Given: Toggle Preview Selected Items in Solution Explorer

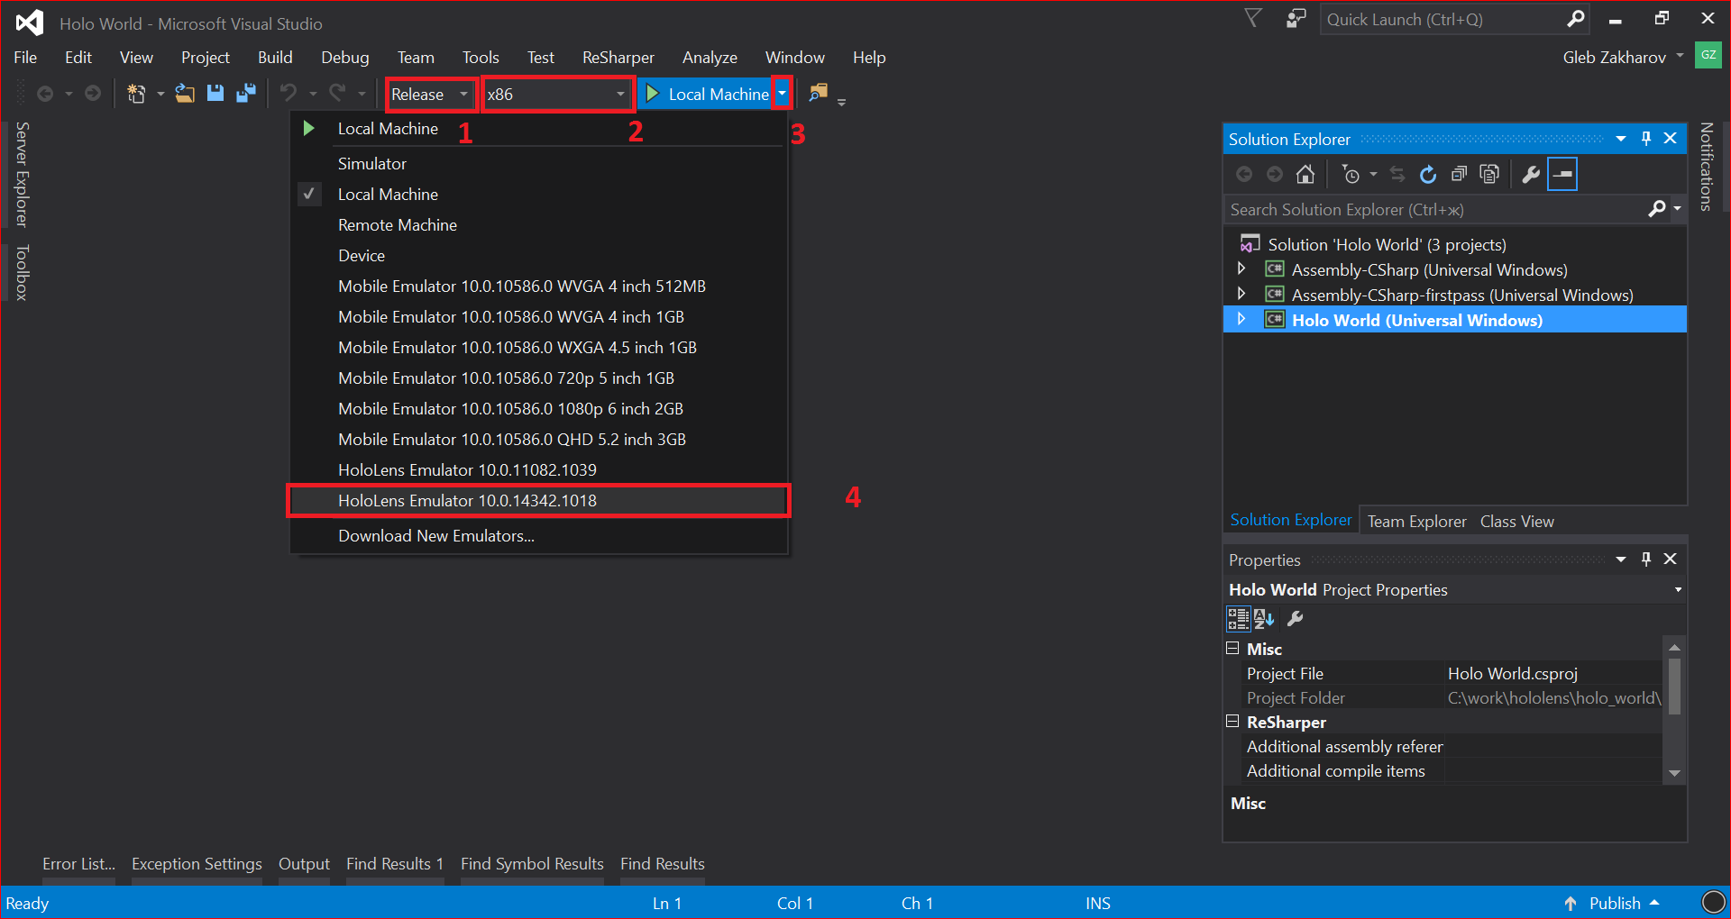Looking at the screenshot, I should coord(1562,174).
